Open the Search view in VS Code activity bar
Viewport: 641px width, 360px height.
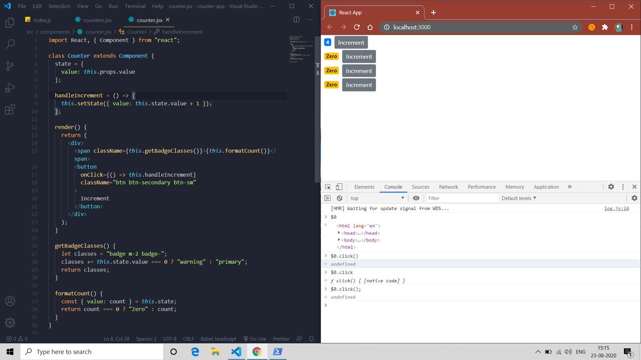(10, 44)
